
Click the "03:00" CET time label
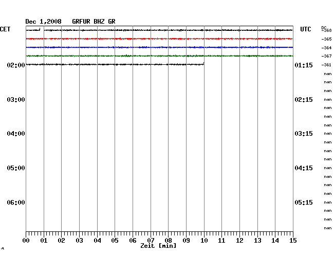tap(16, 100)
